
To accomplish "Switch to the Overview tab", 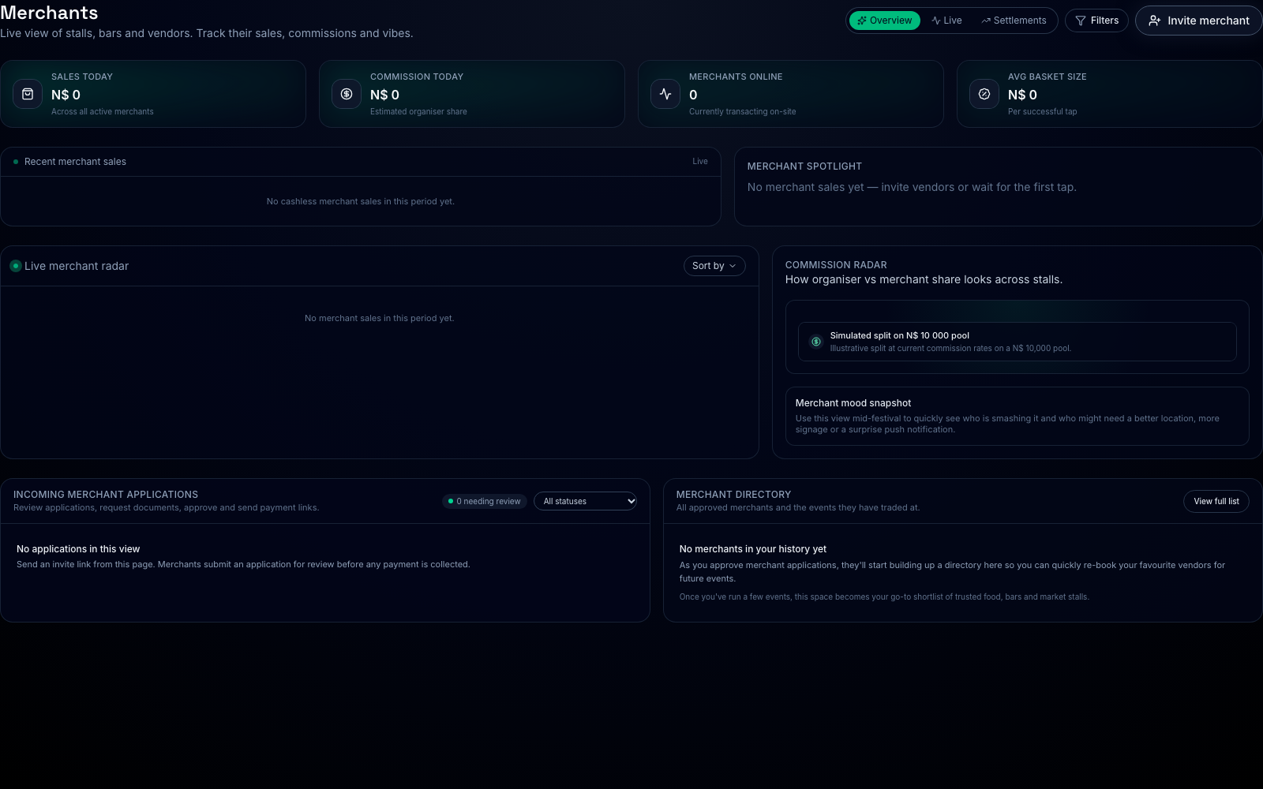I will [x=884, y=21].
